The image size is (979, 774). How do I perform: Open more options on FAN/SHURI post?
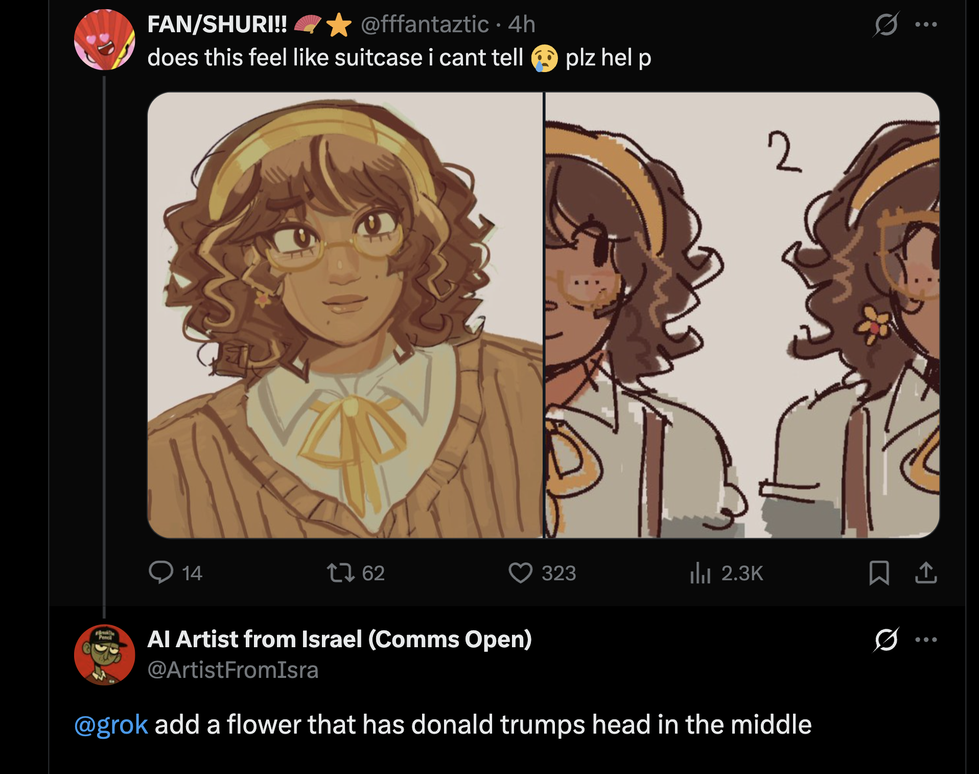[926, 25]
